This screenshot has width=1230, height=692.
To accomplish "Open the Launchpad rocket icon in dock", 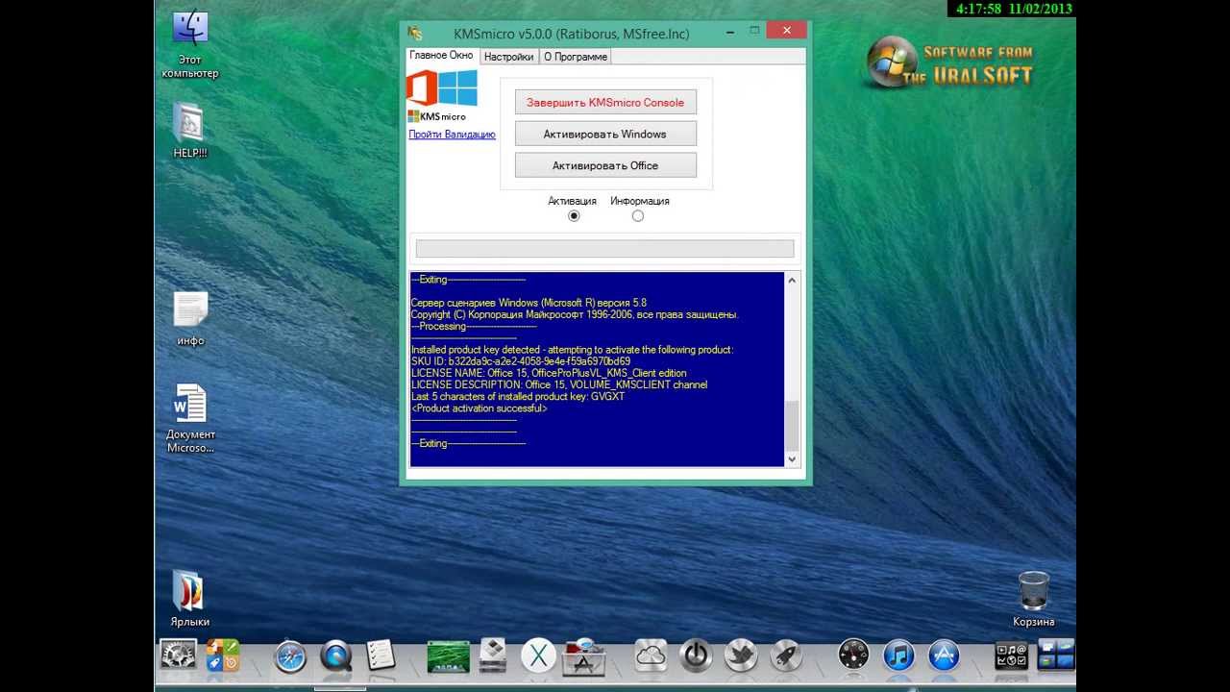I will coord(786,656).
